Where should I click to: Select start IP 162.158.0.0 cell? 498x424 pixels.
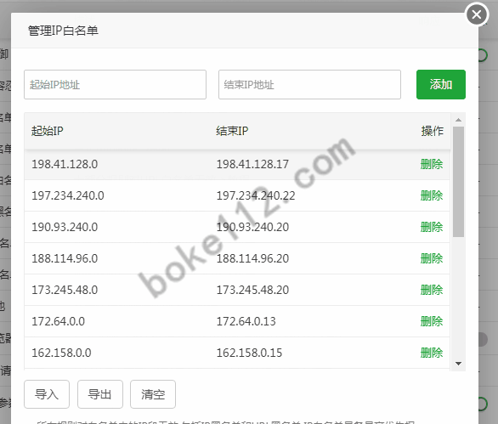pyautogui.click(x=62, y=353)
